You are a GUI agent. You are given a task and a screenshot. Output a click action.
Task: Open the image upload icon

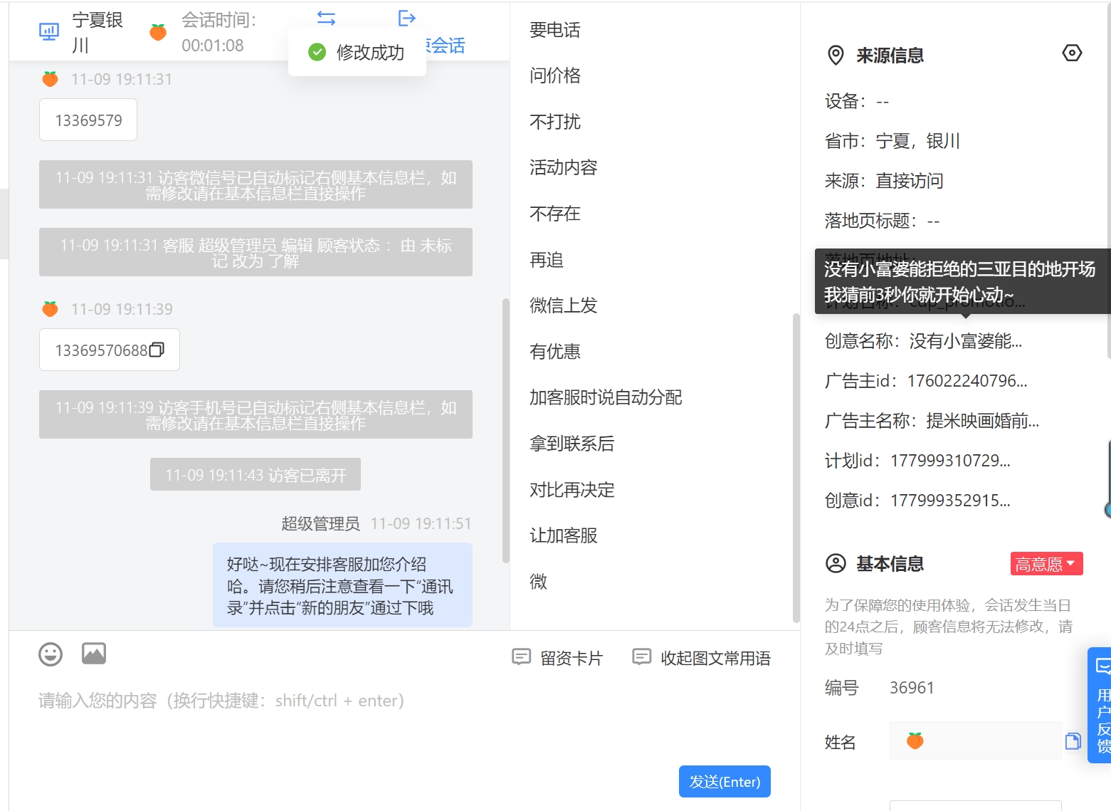[x=94, y=653]
